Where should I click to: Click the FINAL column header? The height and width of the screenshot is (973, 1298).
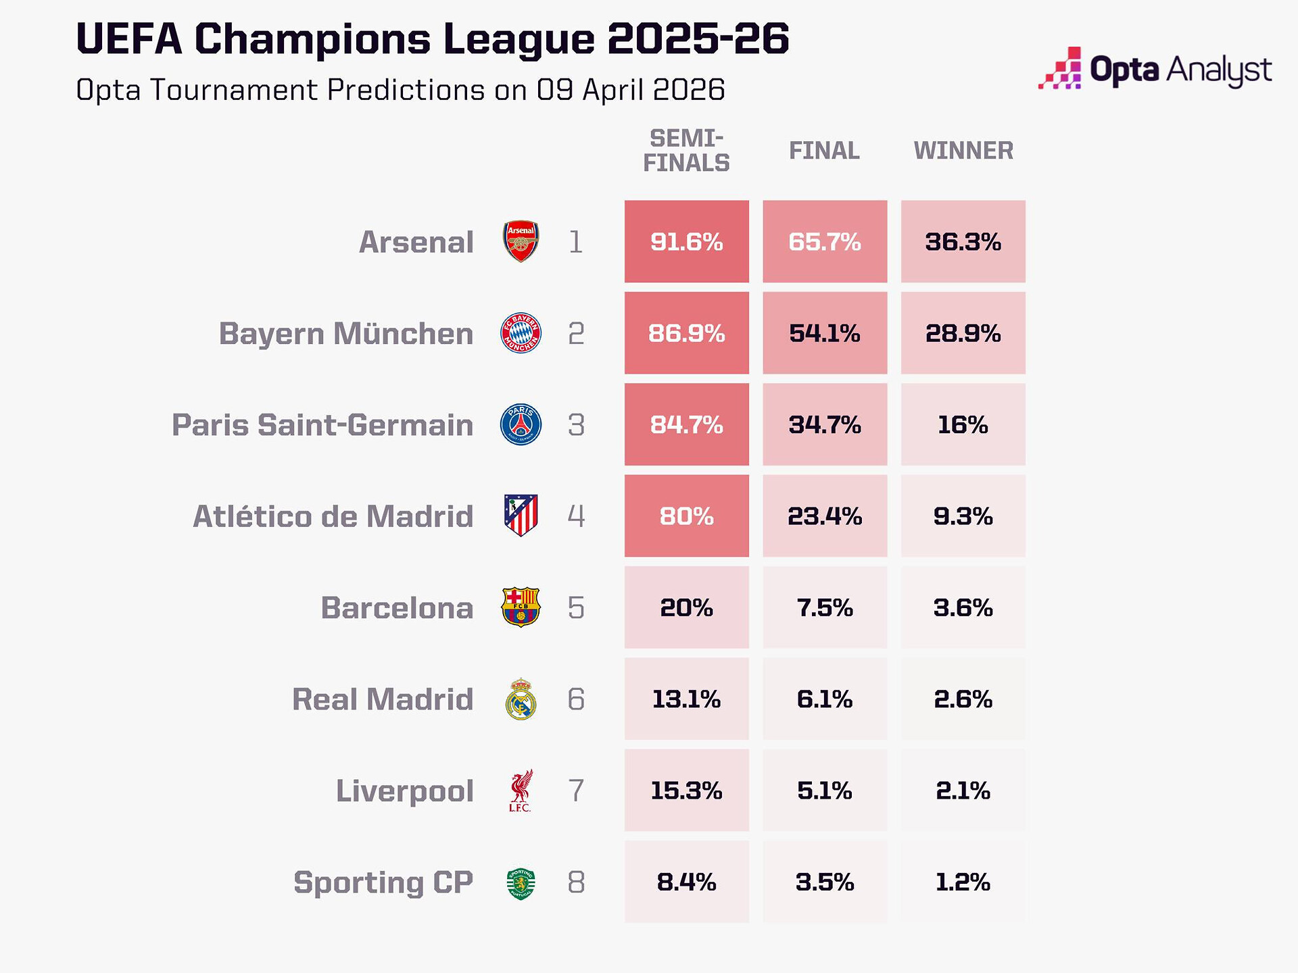click(x=824, y=151)
